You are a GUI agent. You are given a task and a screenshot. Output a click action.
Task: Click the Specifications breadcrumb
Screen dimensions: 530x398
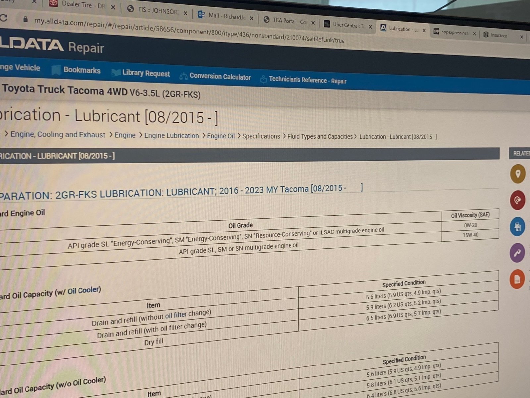[261, 136]
